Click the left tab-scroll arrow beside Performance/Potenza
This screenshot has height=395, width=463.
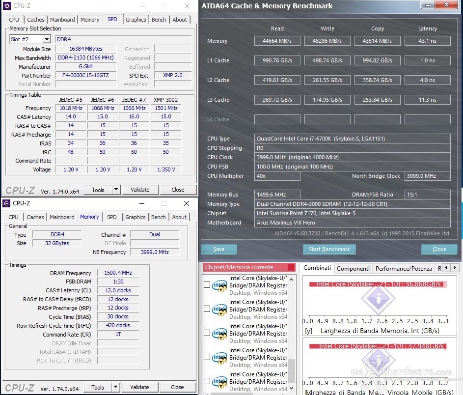click(x=446, y=268)
